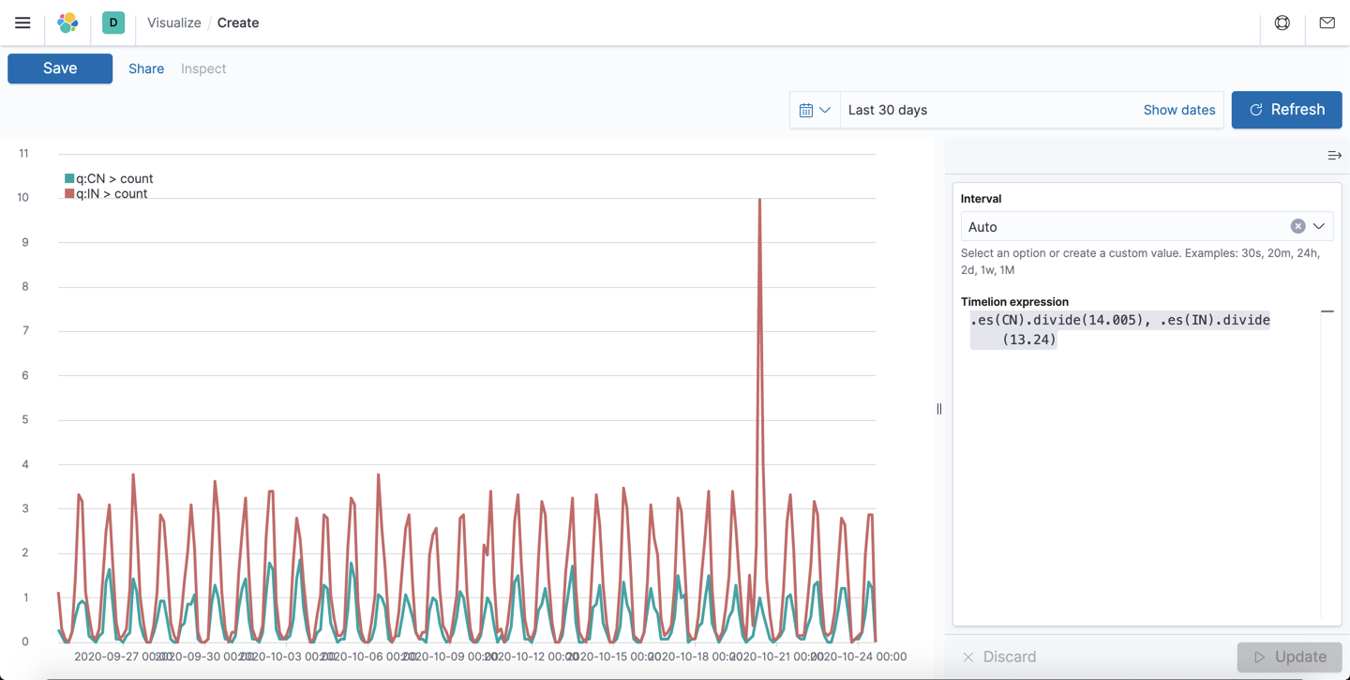Viewport: 1350px width, 680px height.
Task: Clear the Auto interval selection
Action: (x=1297, y=226)
